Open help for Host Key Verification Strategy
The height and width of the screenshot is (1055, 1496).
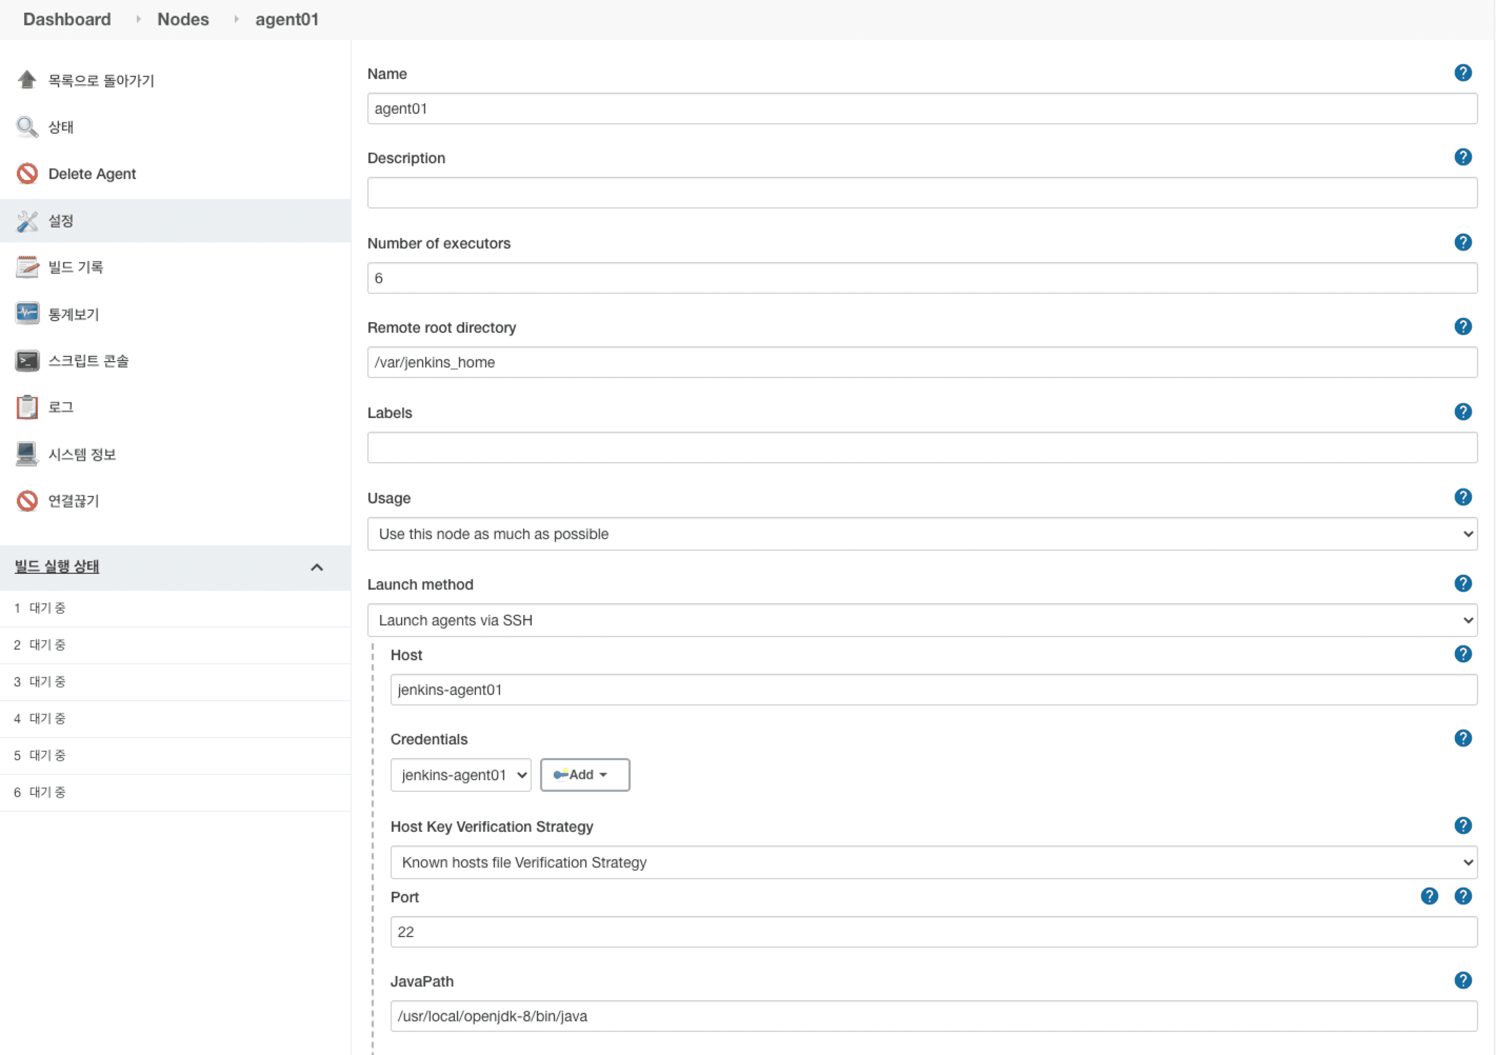coord(1463,825)
